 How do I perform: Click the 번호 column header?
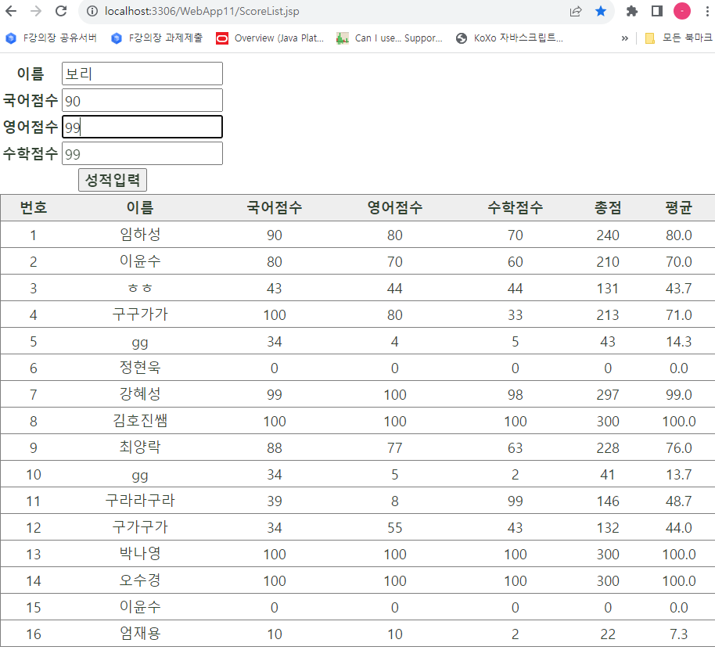tap(34, 208)
